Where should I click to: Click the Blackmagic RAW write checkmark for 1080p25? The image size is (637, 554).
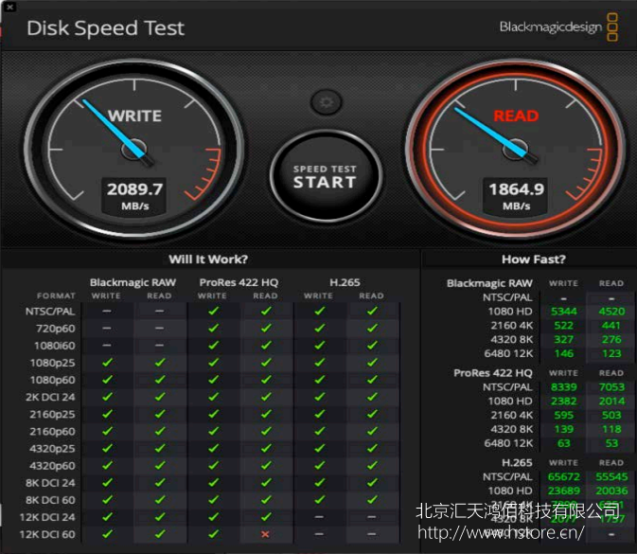point(106,363)
